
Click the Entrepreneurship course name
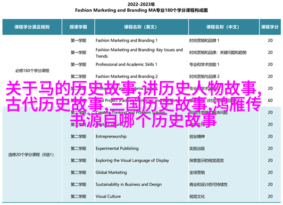110,136
